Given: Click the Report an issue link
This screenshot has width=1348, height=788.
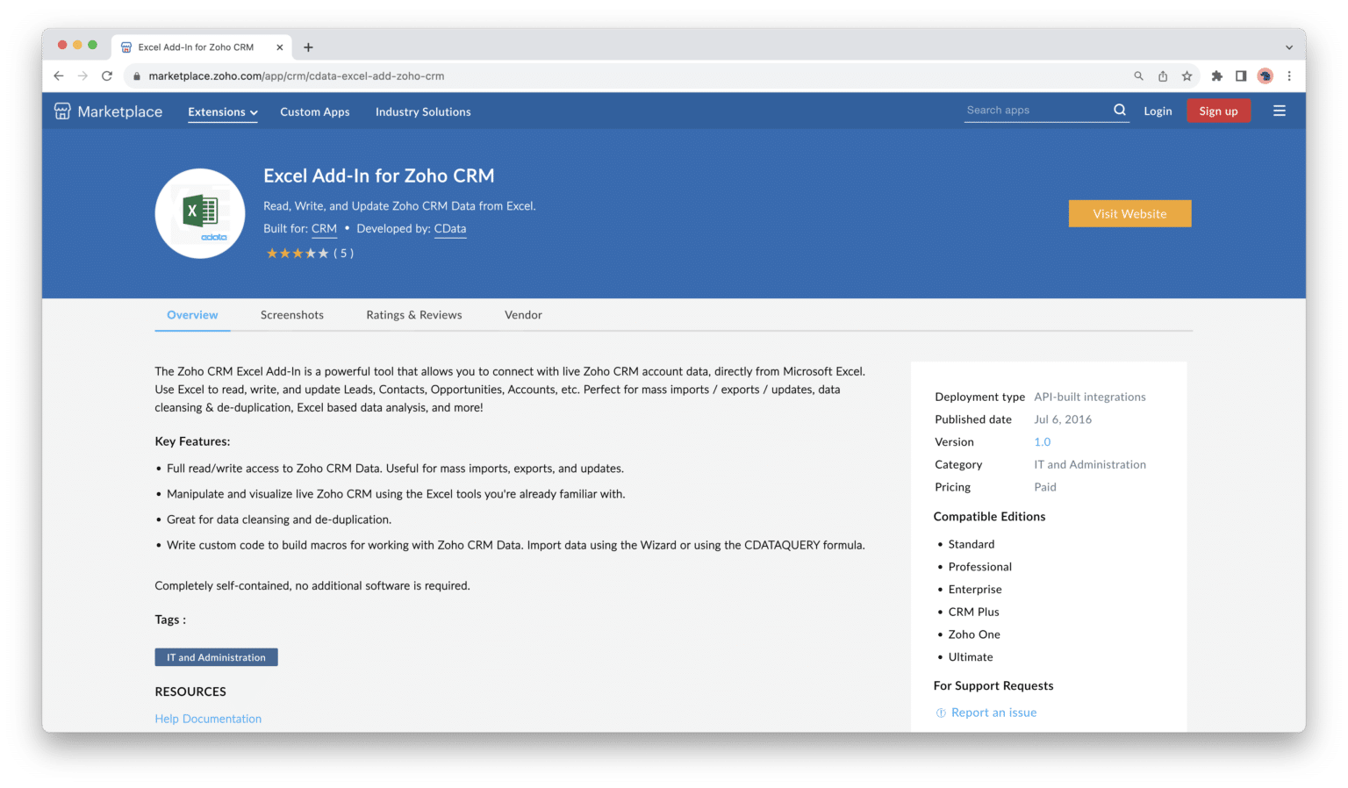Looking at the screenshot, I should [993, 713].
